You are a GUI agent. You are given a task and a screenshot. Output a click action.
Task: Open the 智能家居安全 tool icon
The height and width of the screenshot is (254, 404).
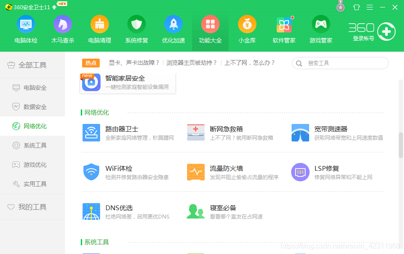[91, 82]
